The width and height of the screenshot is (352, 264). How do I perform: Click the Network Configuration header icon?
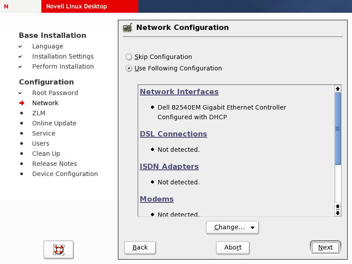128,28
